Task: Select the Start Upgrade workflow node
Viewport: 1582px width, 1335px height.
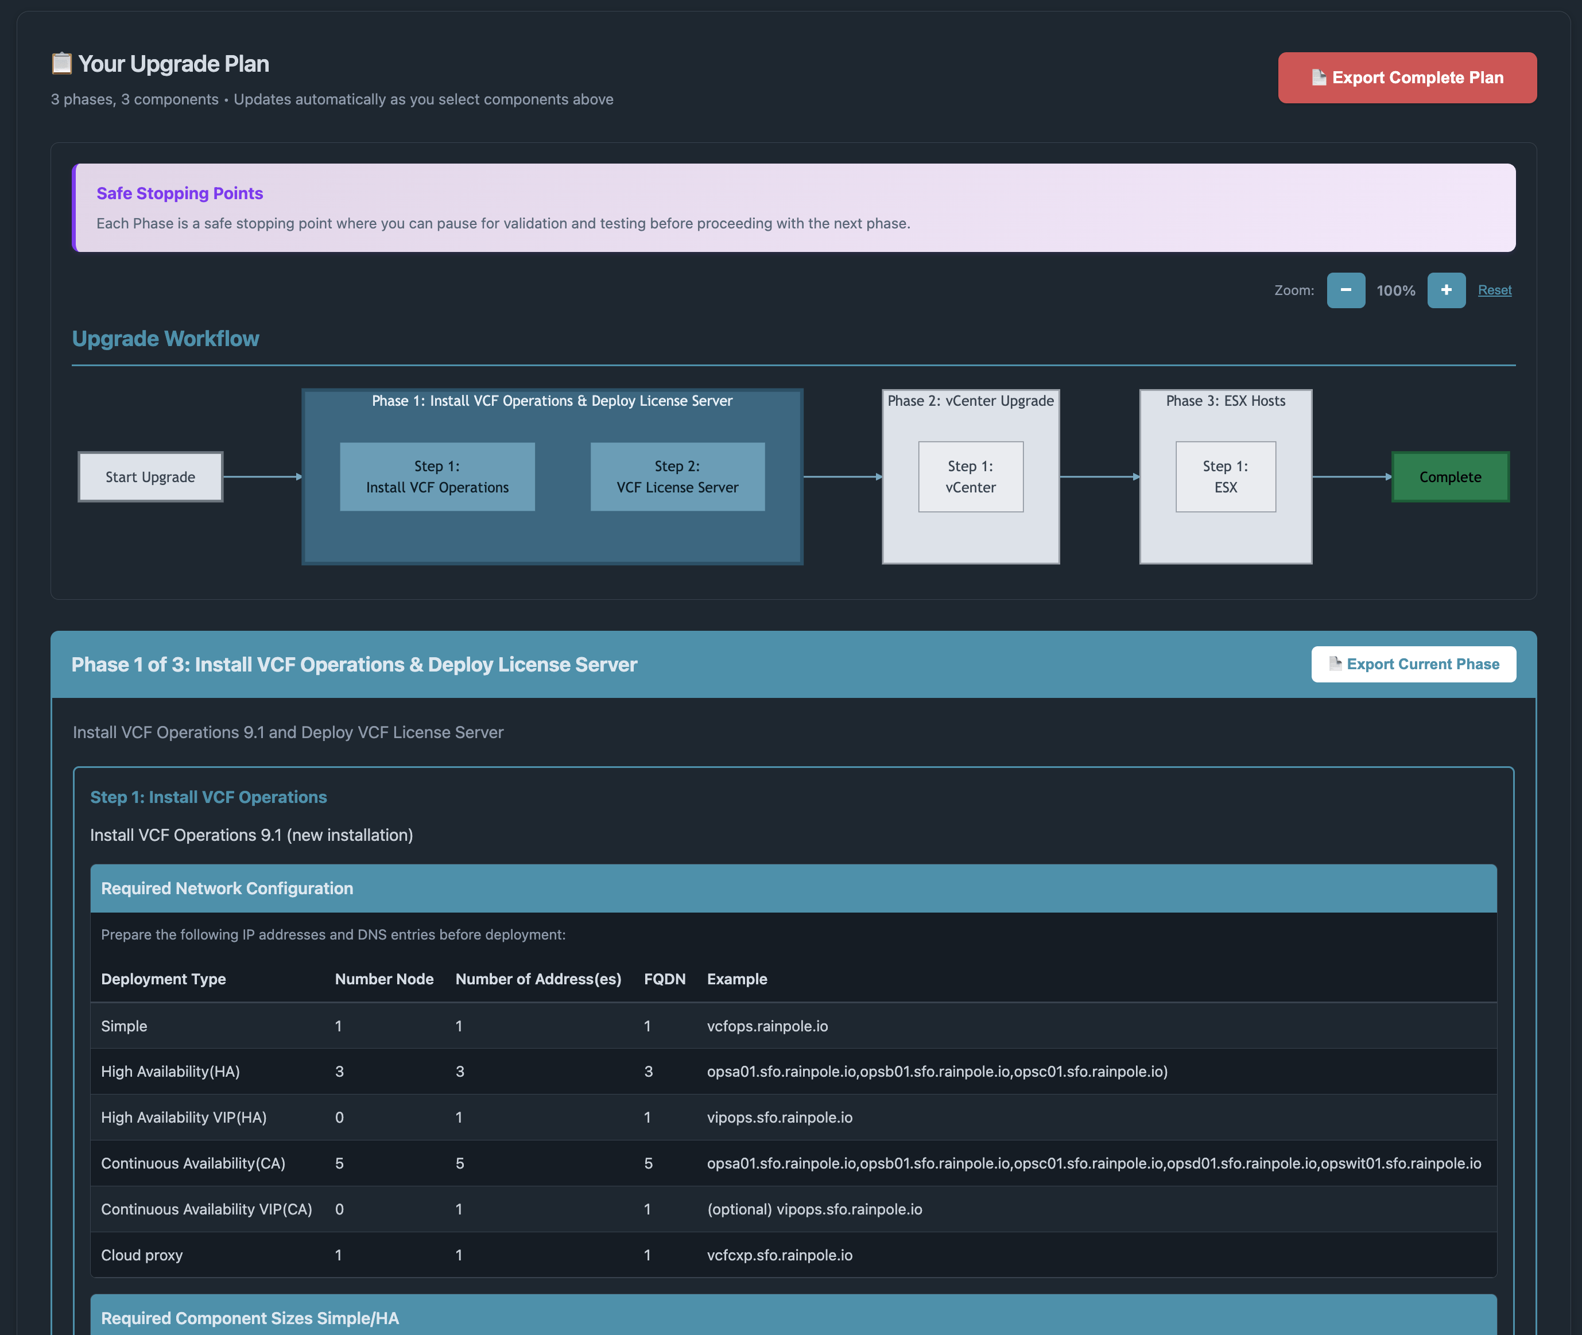Action: coord(150,477)
